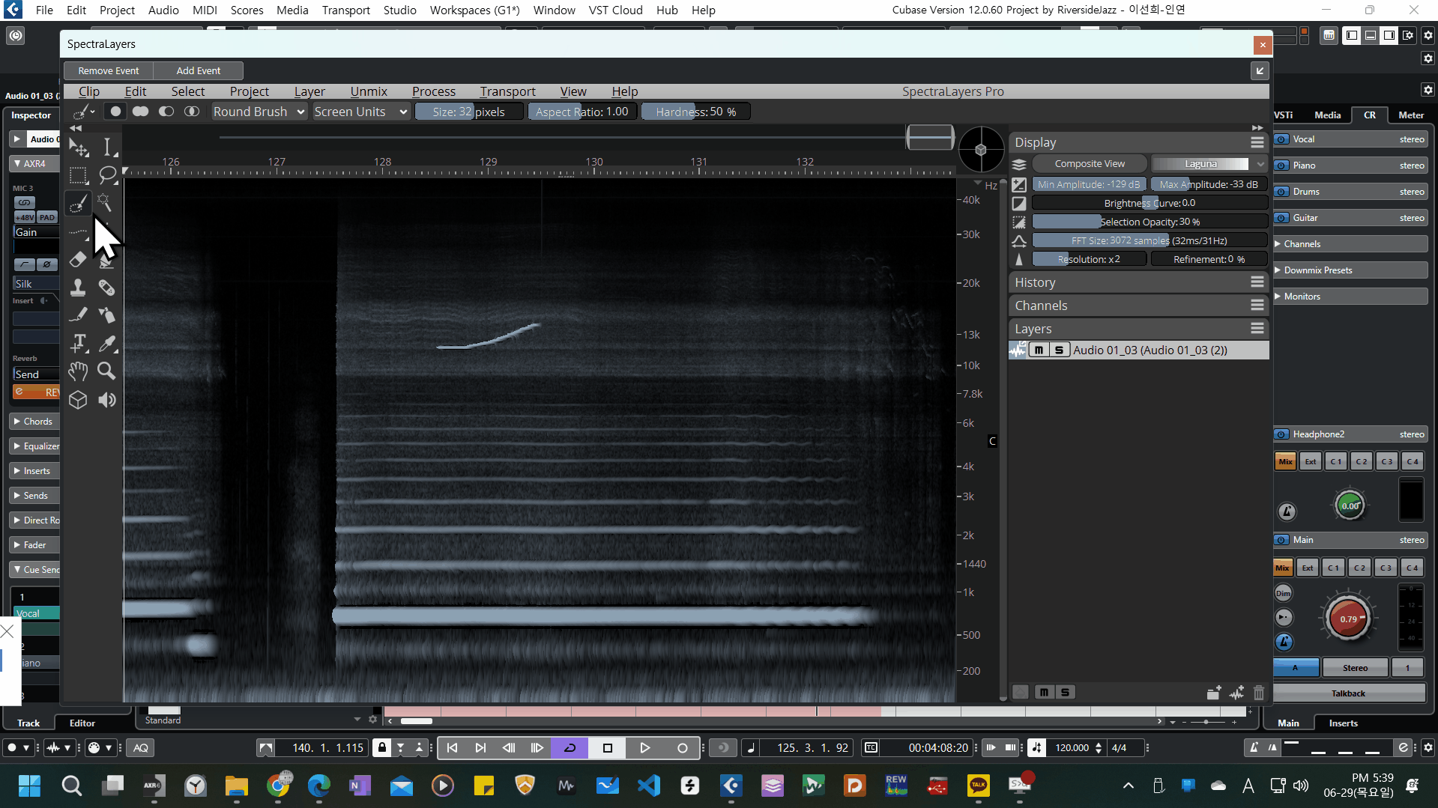Toggle the Vocal cue power button

coord(1282,139)
